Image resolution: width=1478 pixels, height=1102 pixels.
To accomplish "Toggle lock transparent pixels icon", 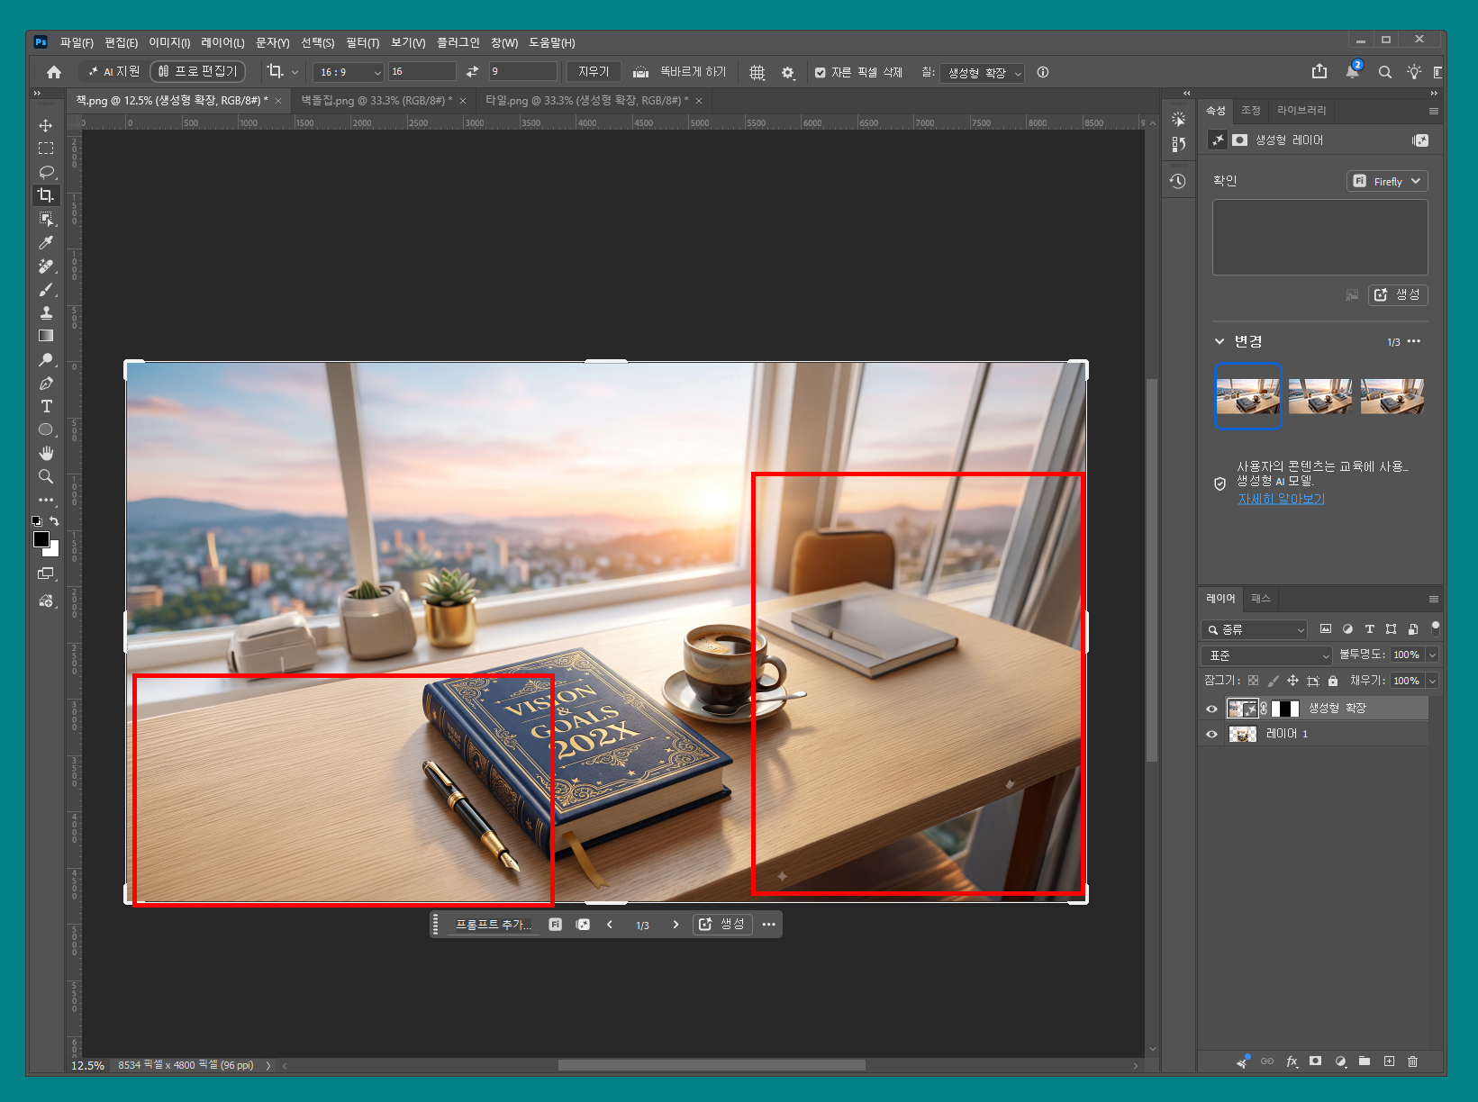I will click(1253, 681).
